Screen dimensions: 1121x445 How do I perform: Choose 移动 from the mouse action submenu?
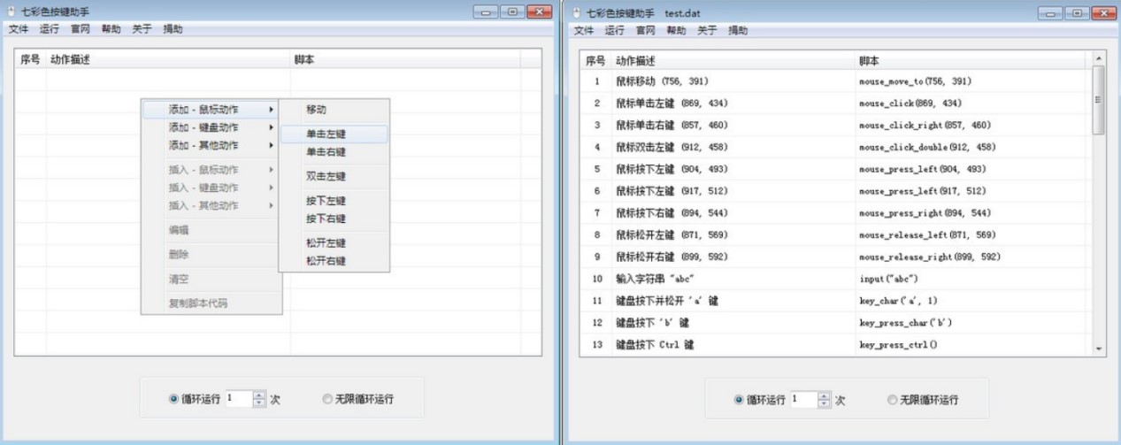[334, 110]
